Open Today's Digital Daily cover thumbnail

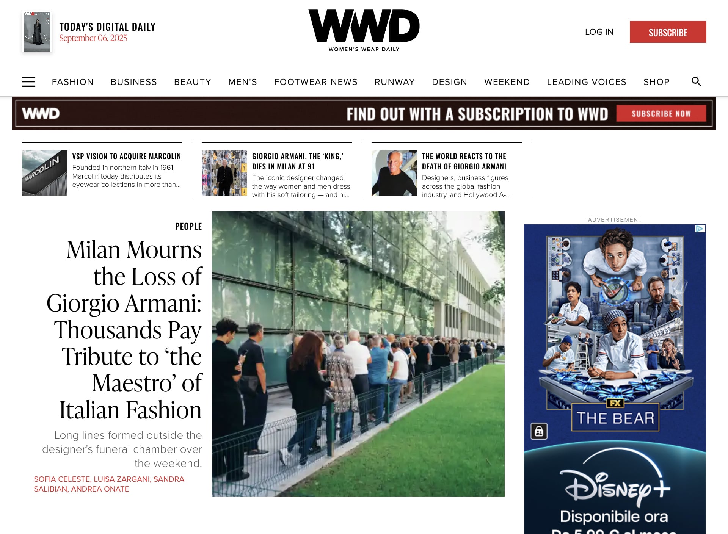coord(37,31)
